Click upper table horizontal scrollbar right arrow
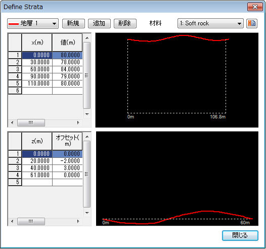Image resolution: width=266 pixels, height=249 pixels. [x=78, y=122]
